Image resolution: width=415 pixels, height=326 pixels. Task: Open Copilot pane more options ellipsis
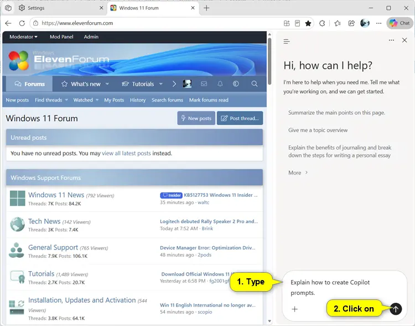[391, 40]
